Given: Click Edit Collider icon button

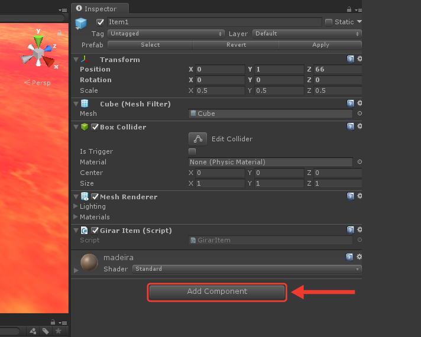Looking at the screenshot, I should point(198,139).
